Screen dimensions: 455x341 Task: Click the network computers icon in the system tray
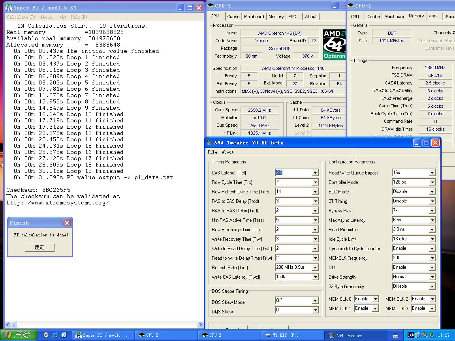[x=417, y=335]
